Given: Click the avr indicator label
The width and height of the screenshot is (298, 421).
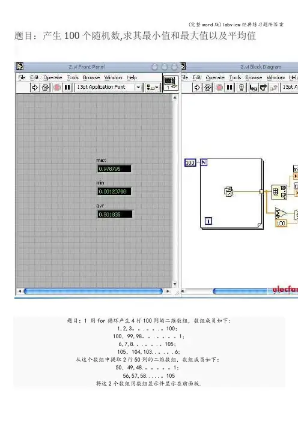Looking at the screenshot, I should pos(100,206).
